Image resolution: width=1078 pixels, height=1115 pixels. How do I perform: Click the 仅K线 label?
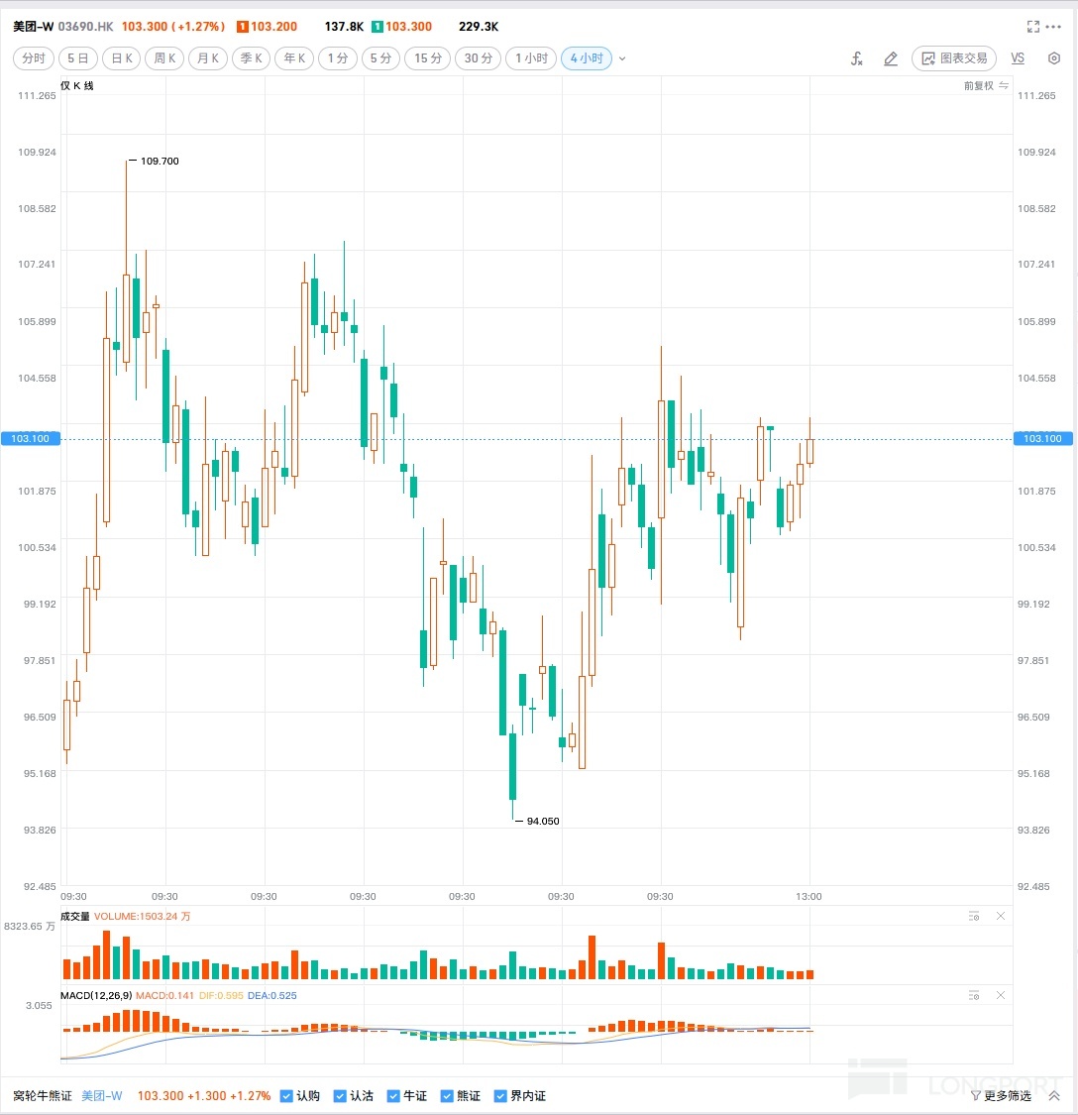pos(77,85)
